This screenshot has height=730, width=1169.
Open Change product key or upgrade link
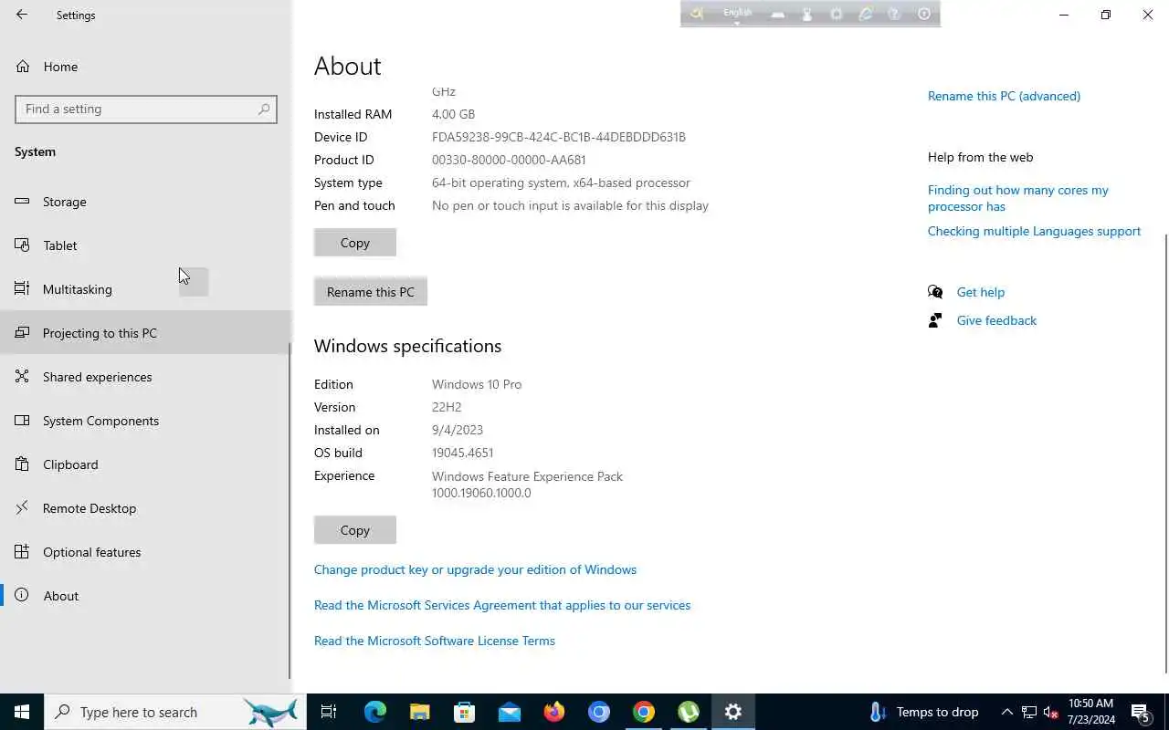(475, 569)
